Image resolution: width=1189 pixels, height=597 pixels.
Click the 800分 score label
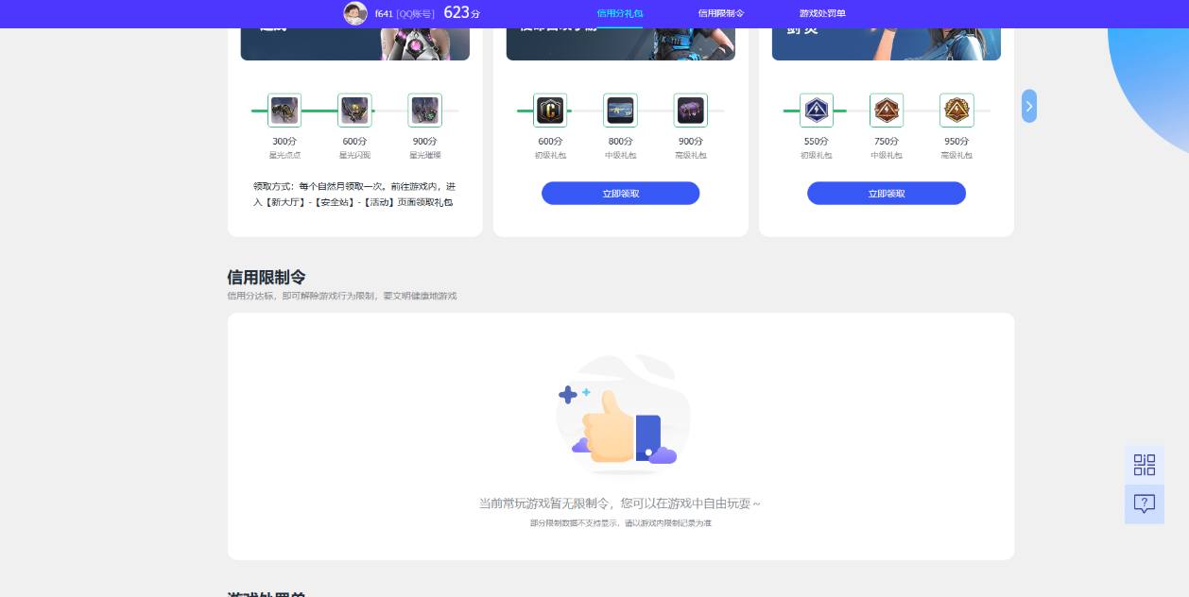coord(620,142)
